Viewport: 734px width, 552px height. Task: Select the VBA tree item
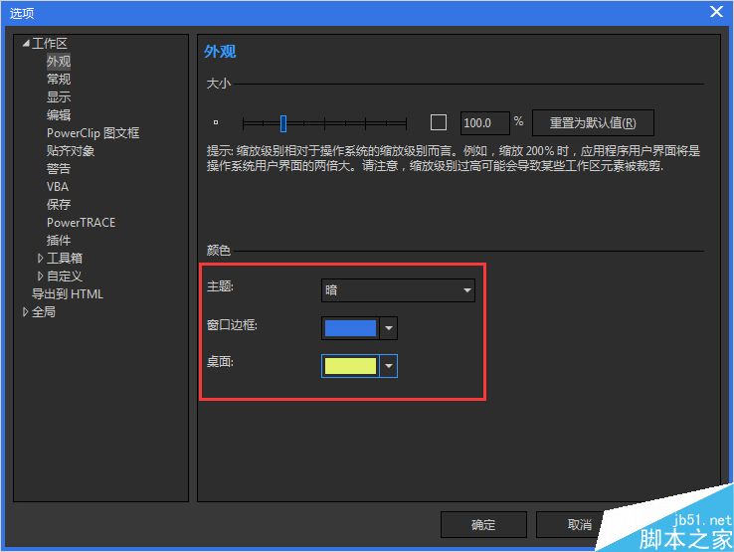[x=58, y=186]
